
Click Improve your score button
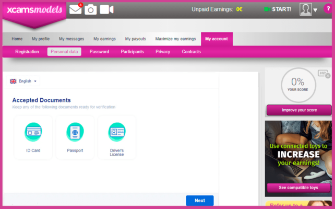click(x=299, y=110)
